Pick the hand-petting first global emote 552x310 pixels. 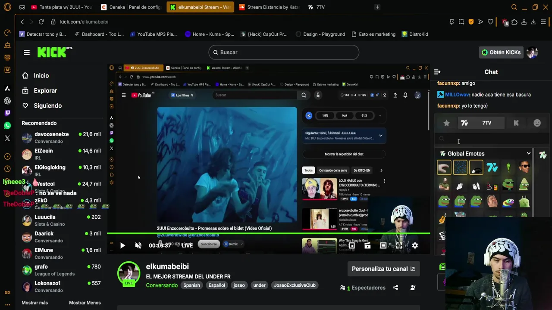pyautogui.click(x=444, y=167)
